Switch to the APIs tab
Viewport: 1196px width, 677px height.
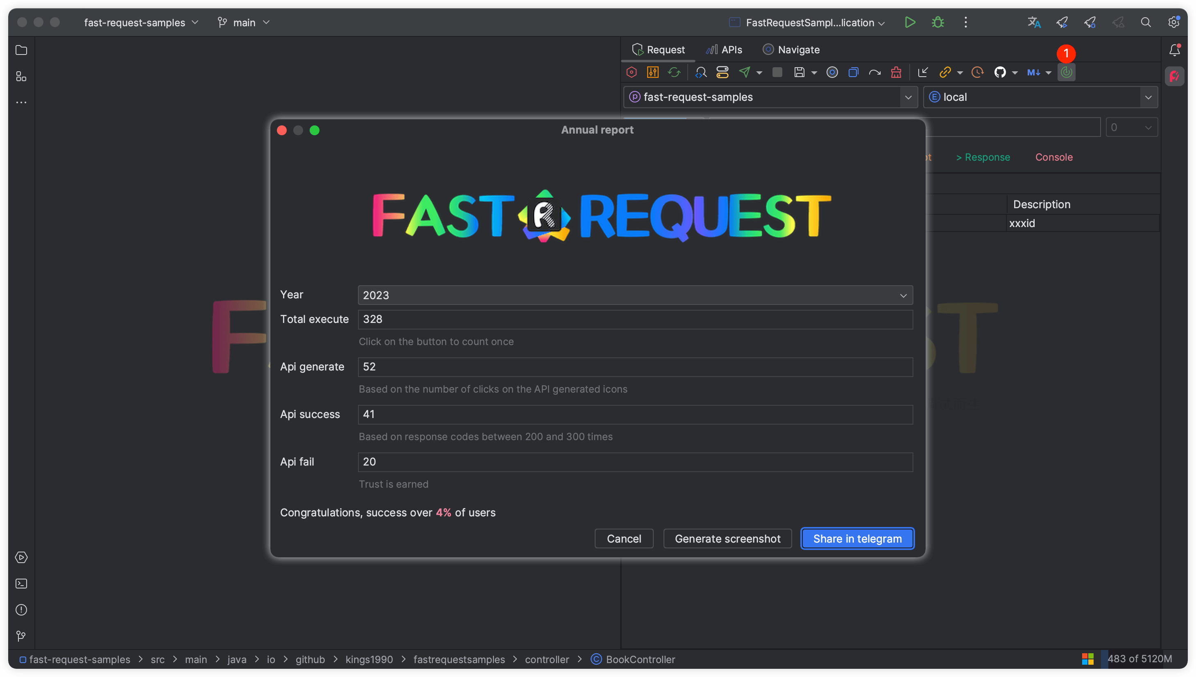click(725, 50)
